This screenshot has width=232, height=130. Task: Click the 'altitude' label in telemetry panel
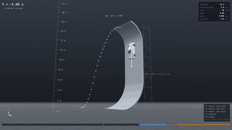(204, 5)
